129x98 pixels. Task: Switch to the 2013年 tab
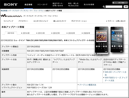pos(41,33)
